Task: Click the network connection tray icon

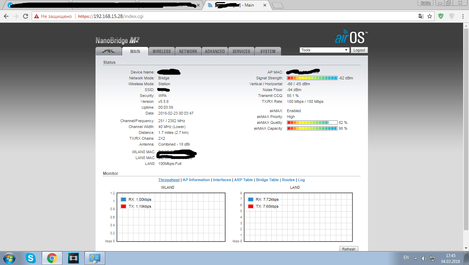Action: click(x=432, y=258)
